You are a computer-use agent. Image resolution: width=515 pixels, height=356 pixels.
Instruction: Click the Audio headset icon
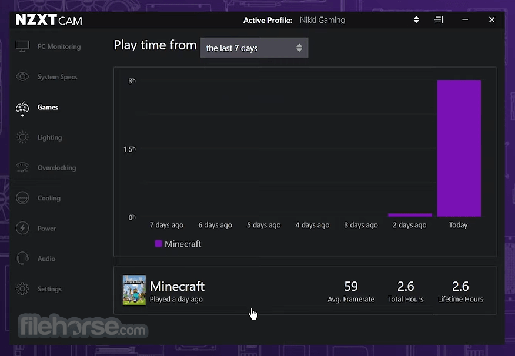coord(22,258)
